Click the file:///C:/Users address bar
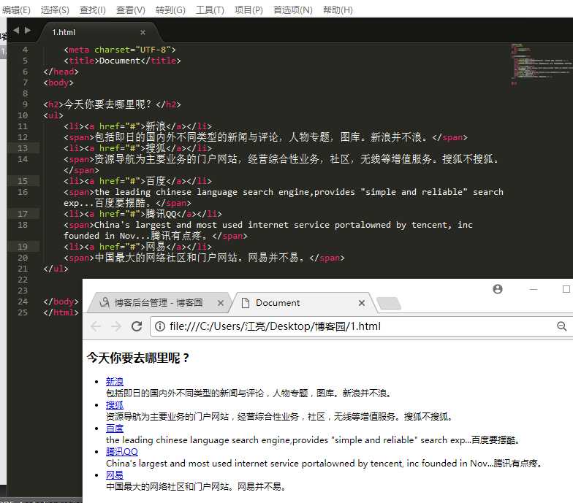This screenshot has height=503, width=573. (x=275, y=326)
